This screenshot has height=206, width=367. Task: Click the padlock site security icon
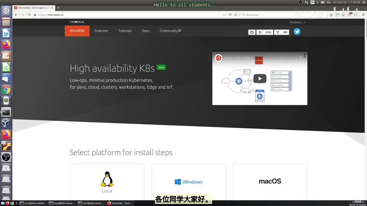click(35, 15)
